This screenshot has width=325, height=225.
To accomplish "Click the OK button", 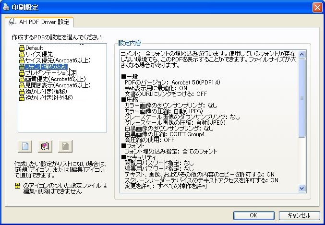I will (x=253, y=215).
